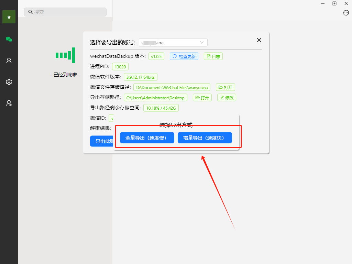Click the WeChat Files storage path tag
This screenshot has width=352, height=264.
click(172, 87)
